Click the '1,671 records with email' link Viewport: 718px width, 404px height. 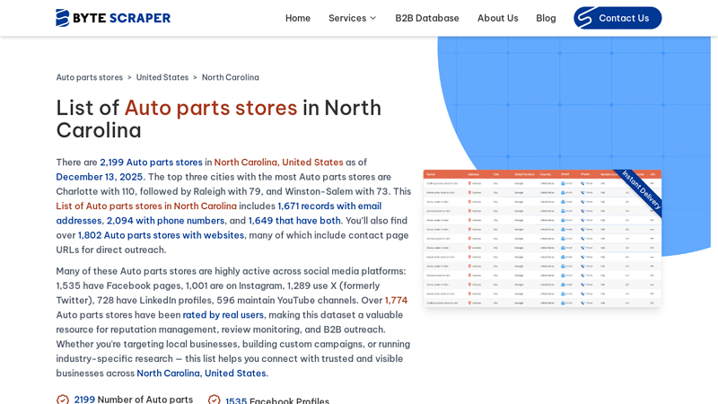(329, 206)
